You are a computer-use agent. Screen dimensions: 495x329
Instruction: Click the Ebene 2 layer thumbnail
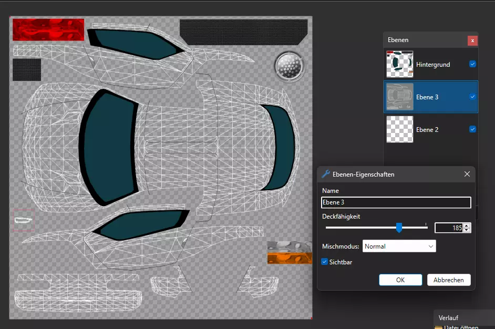[x=399, y=129]
